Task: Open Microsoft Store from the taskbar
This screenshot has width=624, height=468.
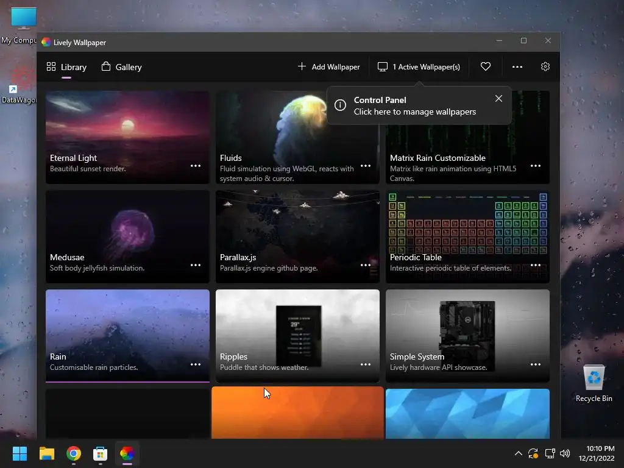Action: pos(101,453)
